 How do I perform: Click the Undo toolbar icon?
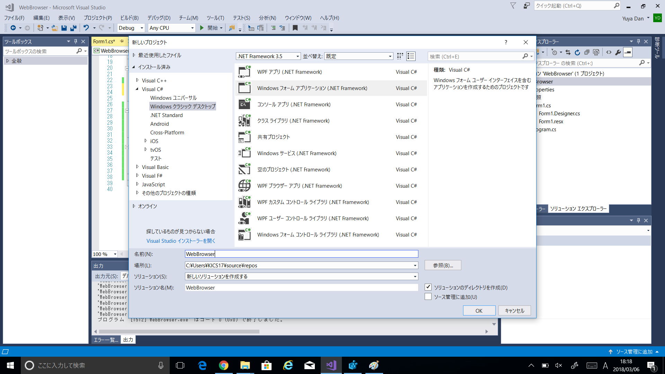click(x=86, y=28)
